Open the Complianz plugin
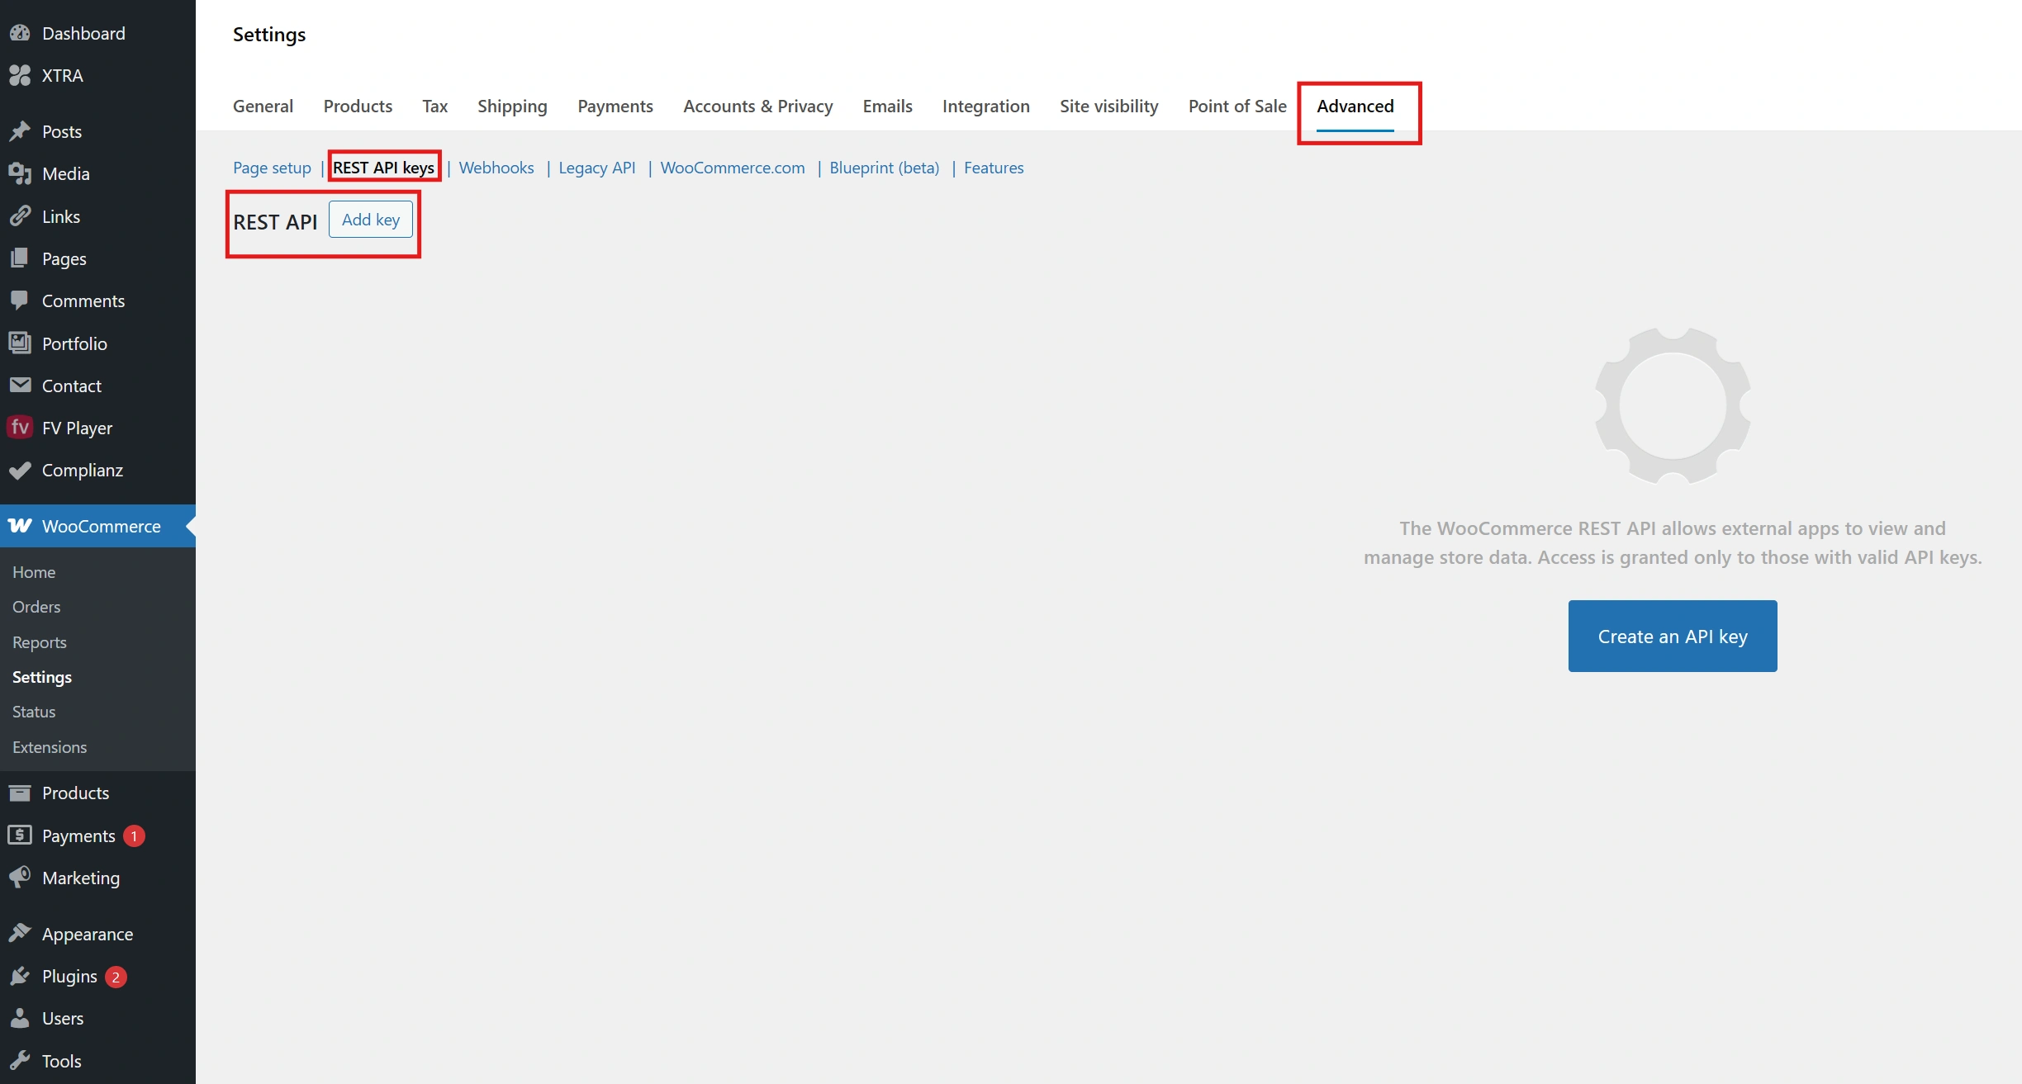 83,471
